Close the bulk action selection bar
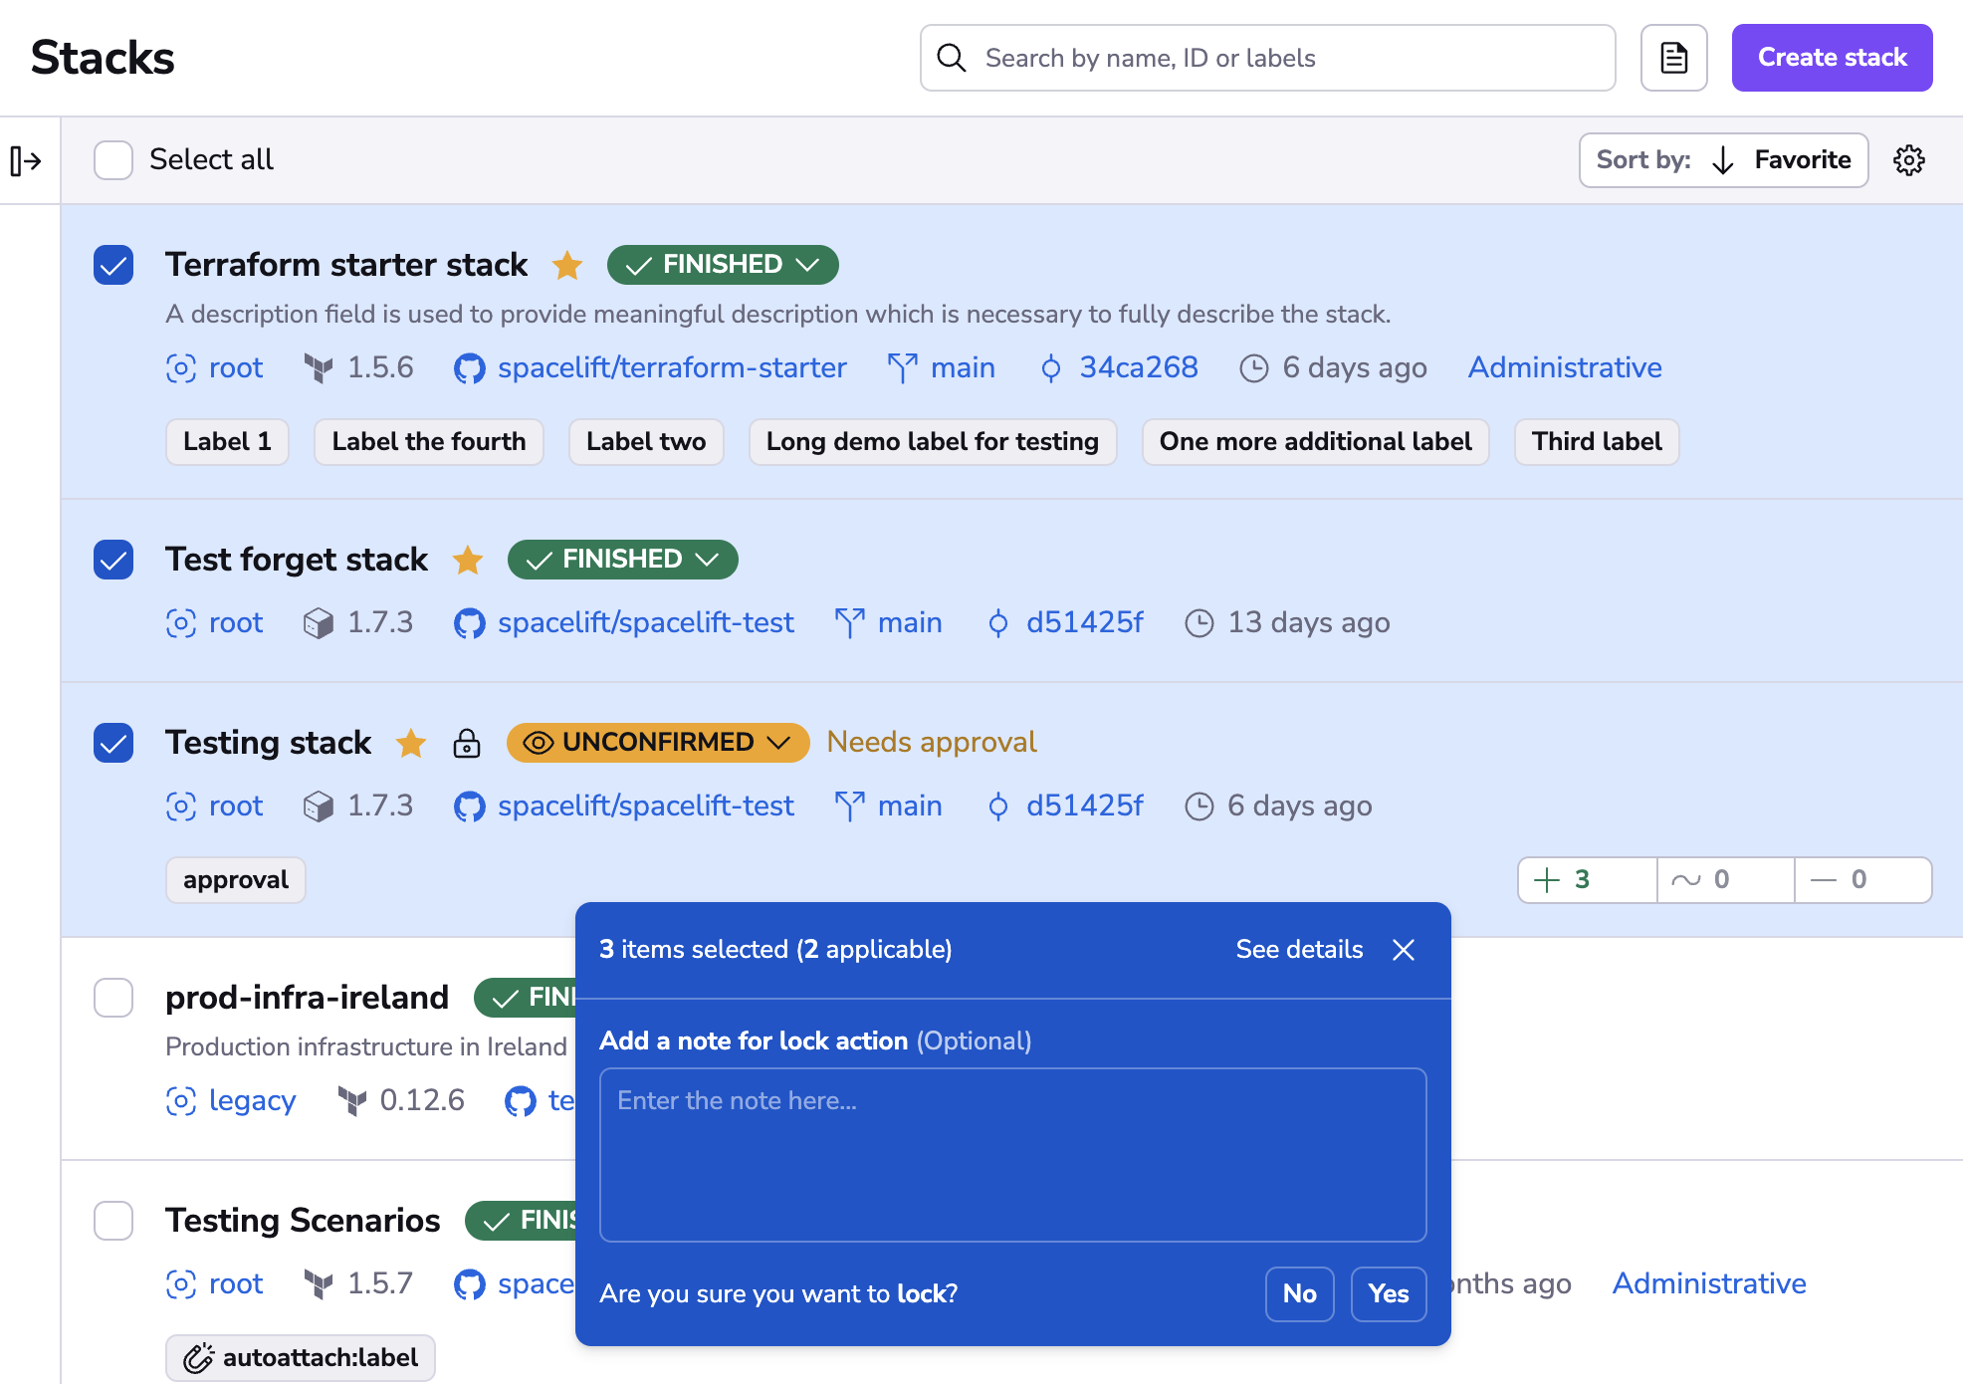The width and height of the screenshot is (1963, 1384). click(1404, 950)
